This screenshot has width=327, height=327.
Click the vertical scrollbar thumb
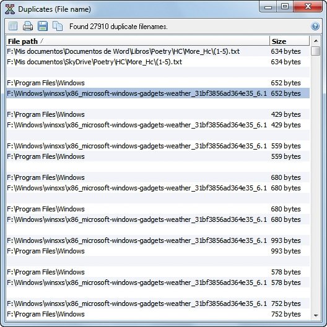tap(315, 51)
